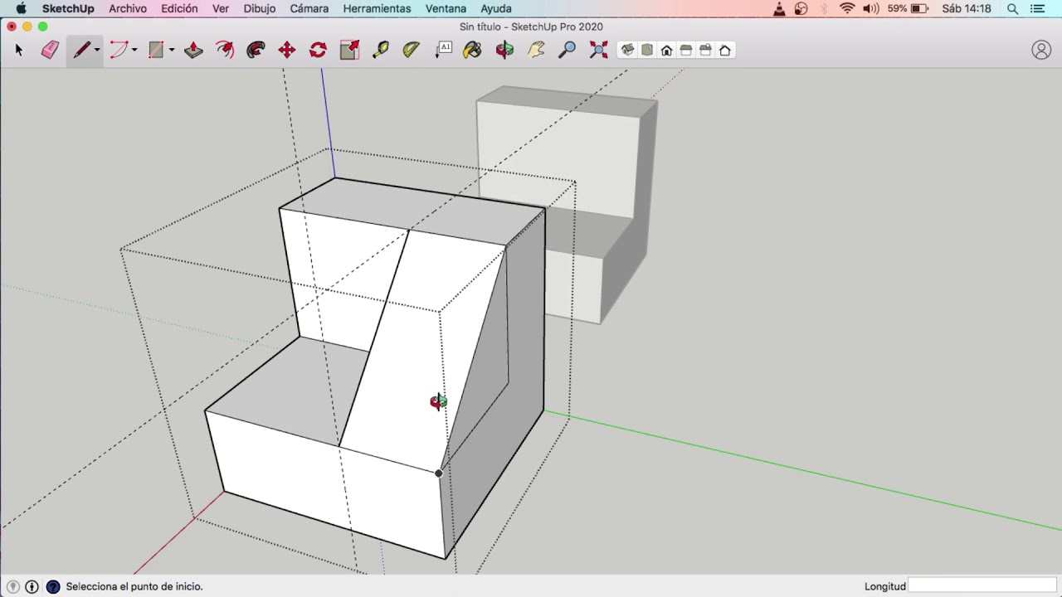Click the Longitud measurements input field
Image resolution: width=1062 pixels, height=597 pixels.
pyautogui.click(x=982, y=586)
